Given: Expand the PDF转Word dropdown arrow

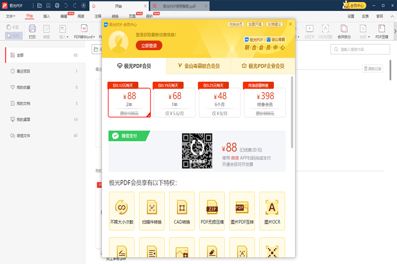Looking at the screenshot, I should [94, 37].
